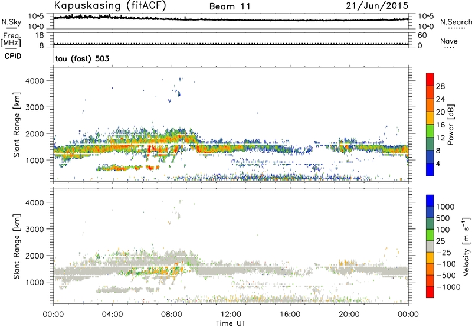The width and height of the screenshot is (472, 327).
Task: Click the frequency trace line
Action: click(x=231, y=44)
